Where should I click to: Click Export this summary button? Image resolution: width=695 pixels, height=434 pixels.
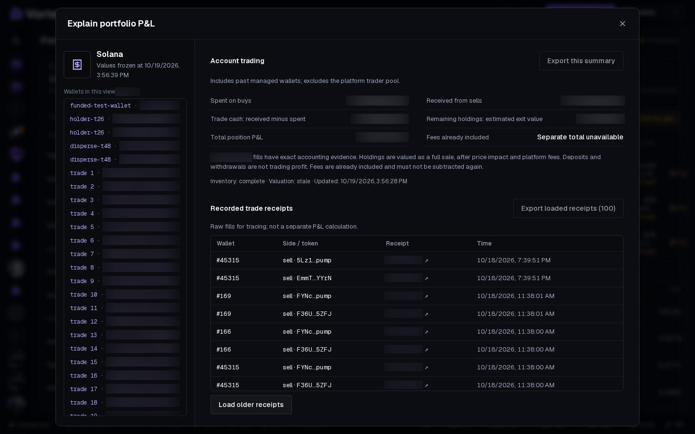point(581,61)
